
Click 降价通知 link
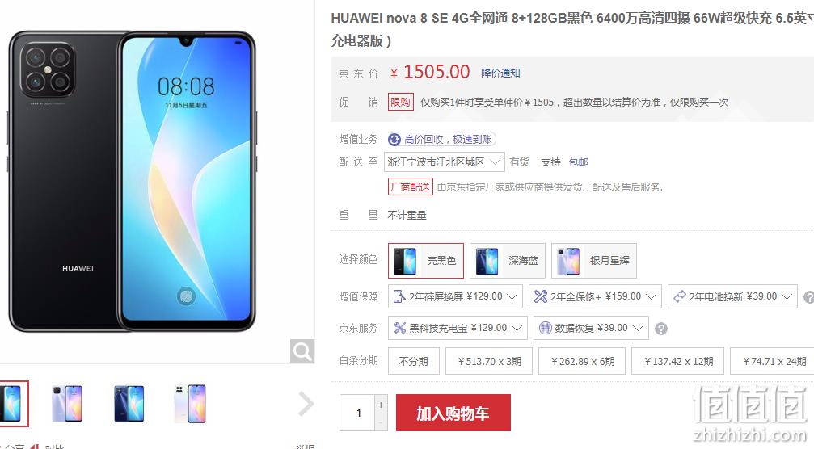500,73
